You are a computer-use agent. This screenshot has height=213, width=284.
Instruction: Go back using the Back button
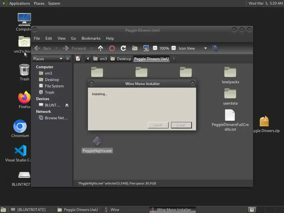pyautogui.click(x=42, y=48)
